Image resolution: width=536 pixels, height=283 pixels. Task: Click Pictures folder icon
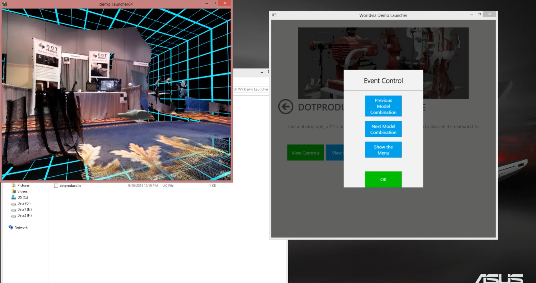click(x=13, y=185)
